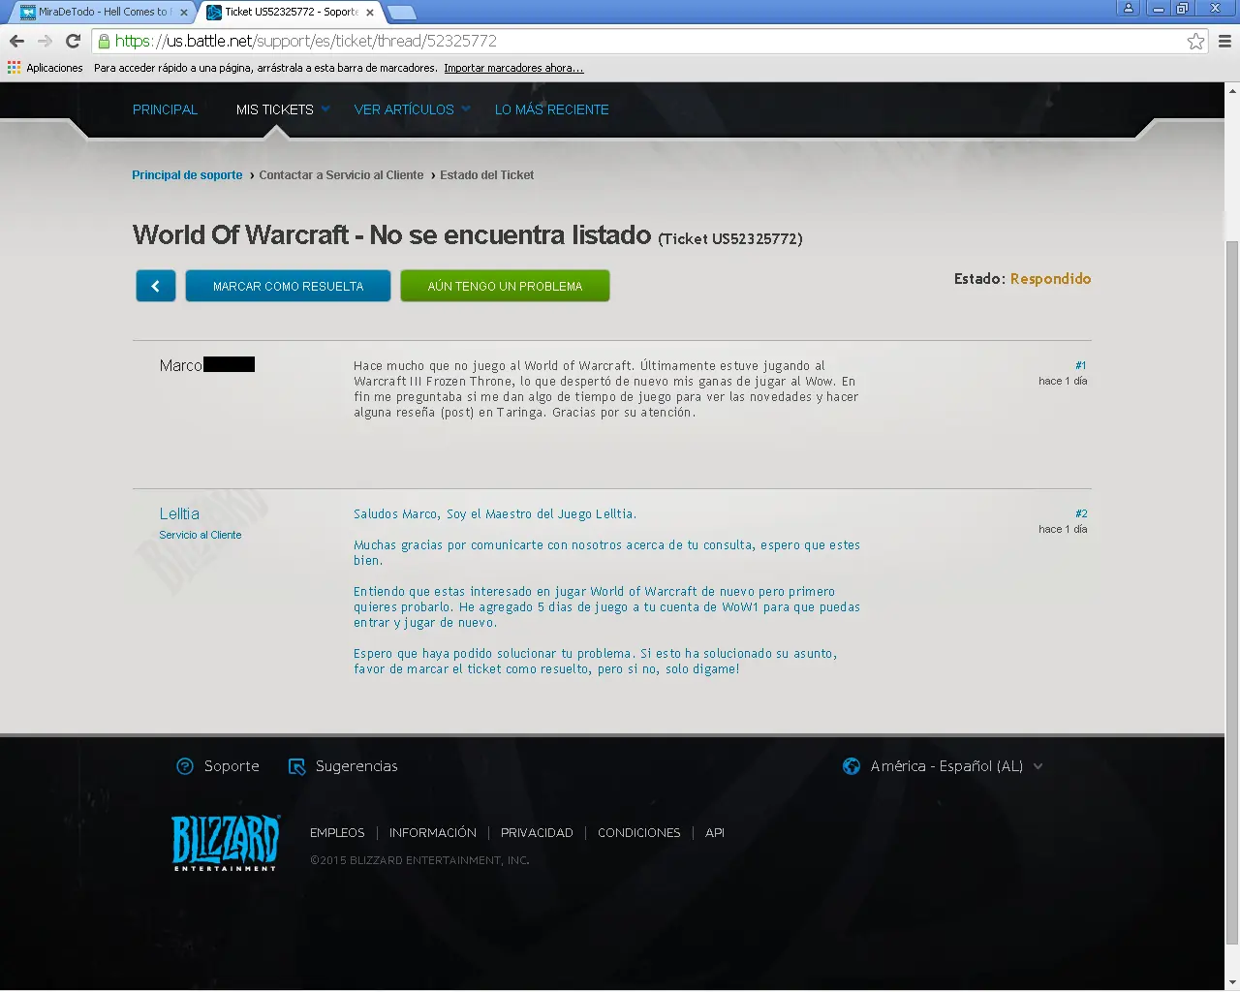Select the Ticket US52325772 Soporte tab

click(x=291, y=13)
